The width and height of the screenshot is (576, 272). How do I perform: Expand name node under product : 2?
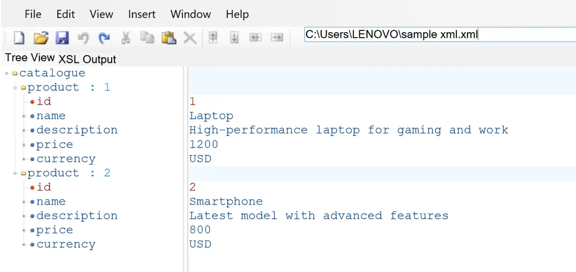coord(24,202)
